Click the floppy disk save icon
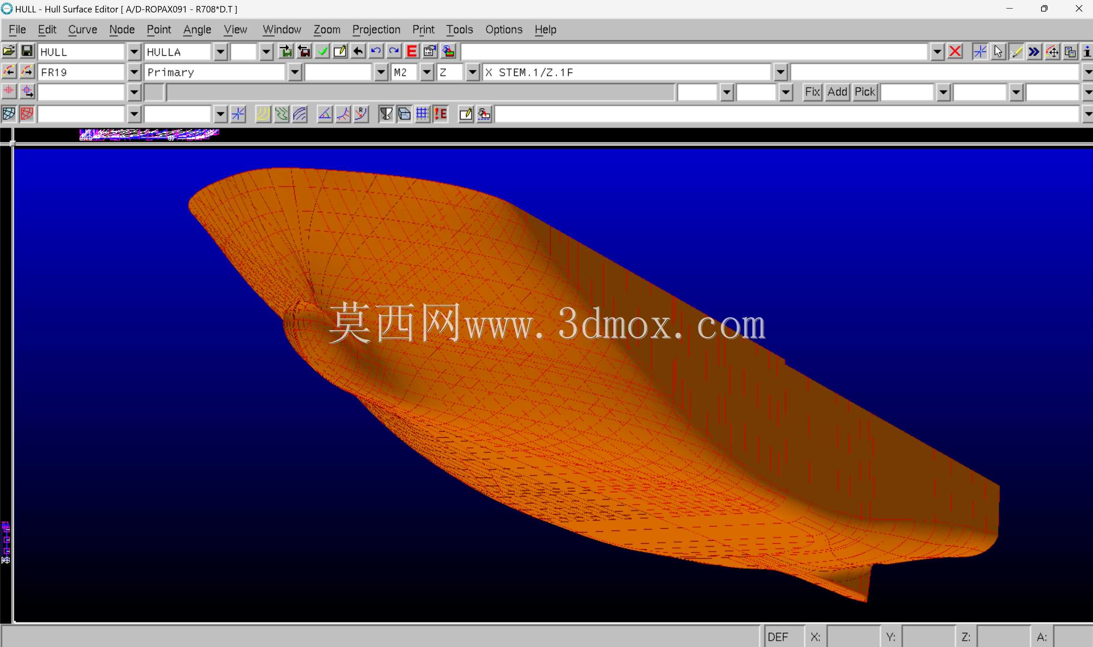The width and height of the screenshot is (1093, 647). pos(27,51)
